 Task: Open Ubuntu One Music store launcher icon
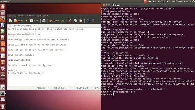[3, 62]
